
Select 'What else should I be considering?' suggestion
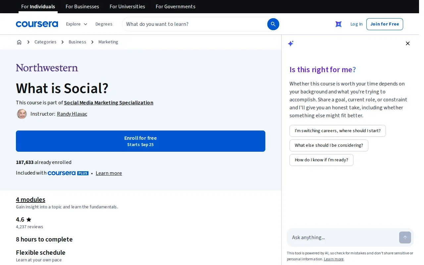pyautogui.click(x=329, y=145)
